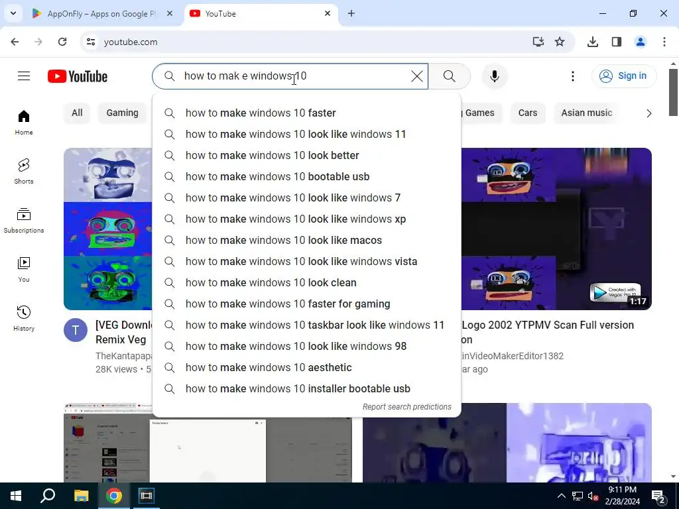Click the YouTube logo
The height and width of the screenshot is (509, 679).
[78, 76]
